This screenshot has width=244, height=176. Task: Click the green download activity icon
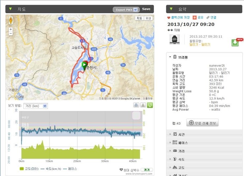coord(235,43)
